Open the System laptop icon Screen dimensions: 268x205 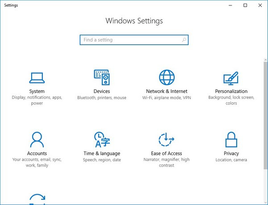click(x=37, y=78)
